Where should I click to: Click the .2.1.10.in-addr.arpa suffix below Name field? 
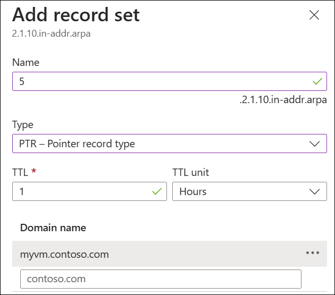click(x=283, y=100)
